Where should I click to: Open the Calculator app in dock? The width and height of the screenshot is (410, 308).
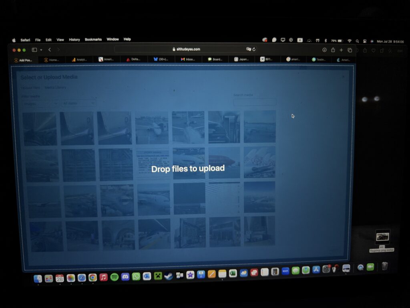275,272
